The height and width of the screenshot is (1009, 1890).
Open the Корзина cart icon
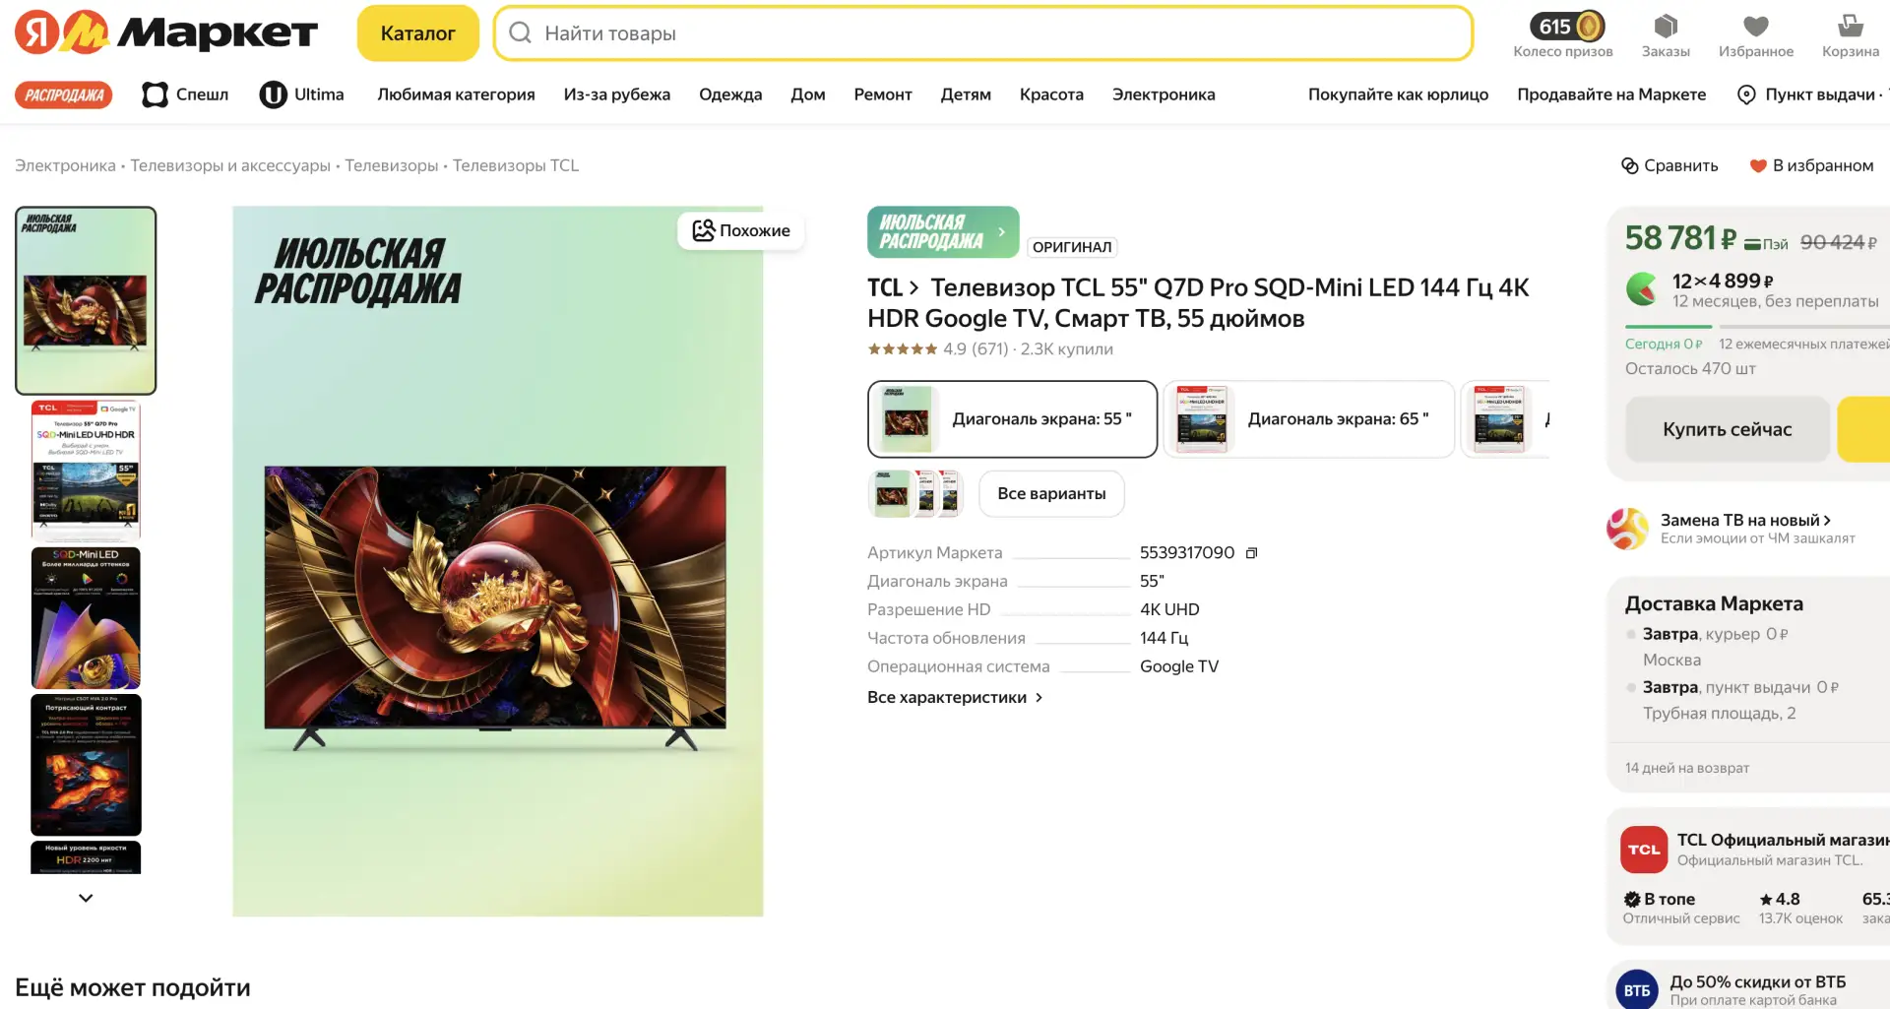pyautogui.click(x=1851, y=26)
